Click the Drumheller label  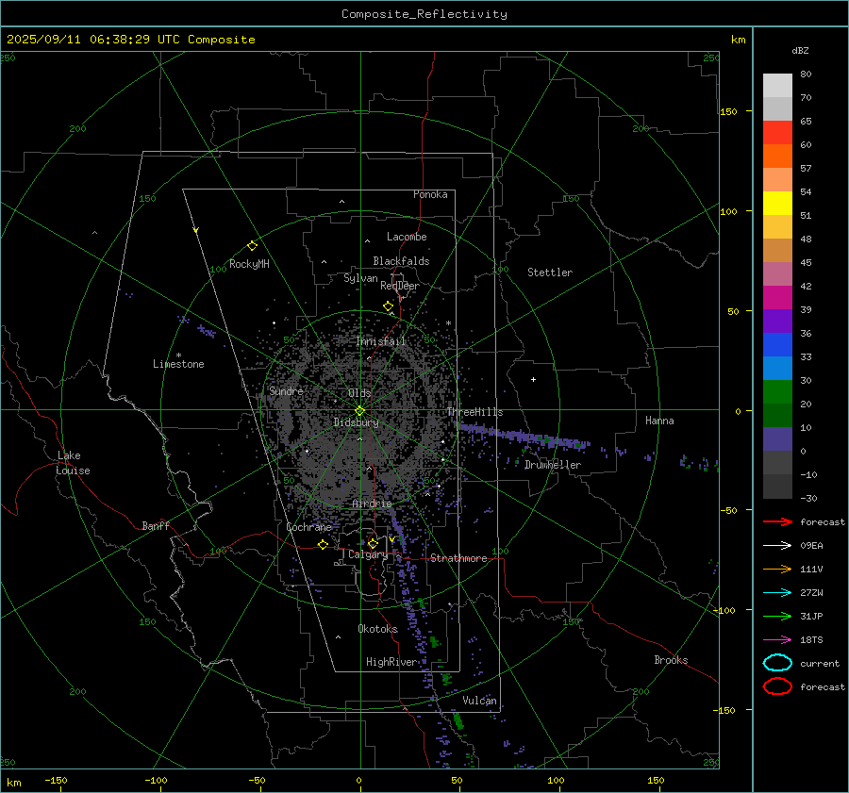pos(553,465)
